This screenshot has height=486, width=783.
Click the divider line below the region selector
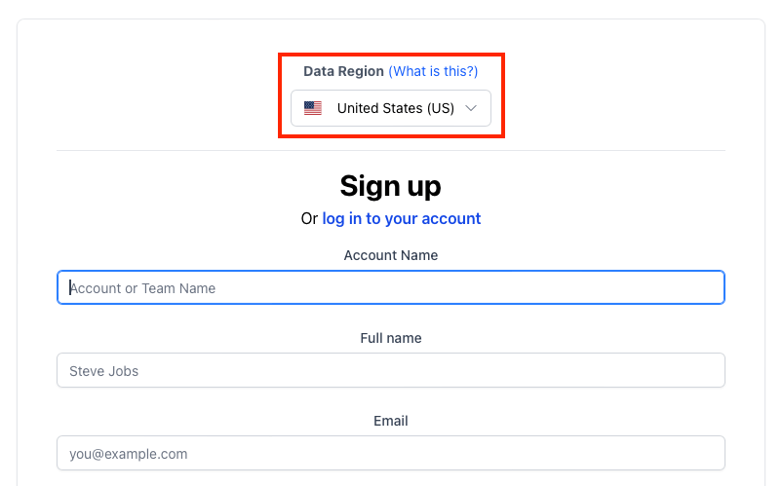[390, 150]
